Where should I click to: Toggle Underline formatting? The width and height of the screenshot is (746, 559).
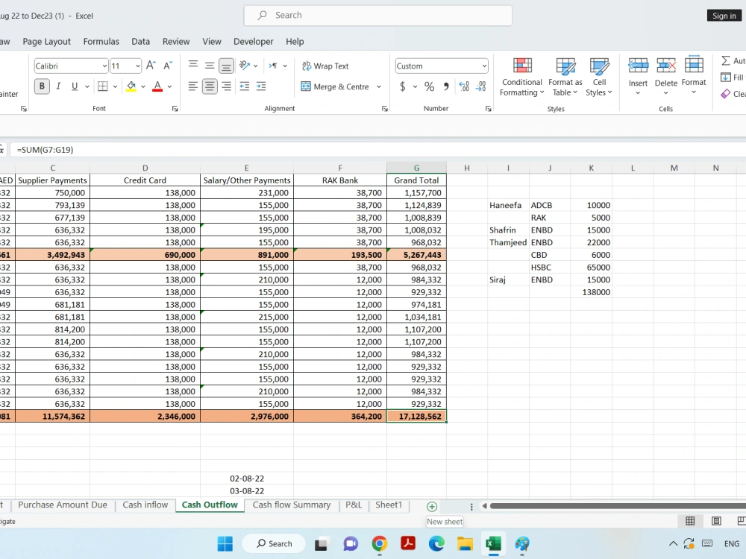[x=74, y=86]
